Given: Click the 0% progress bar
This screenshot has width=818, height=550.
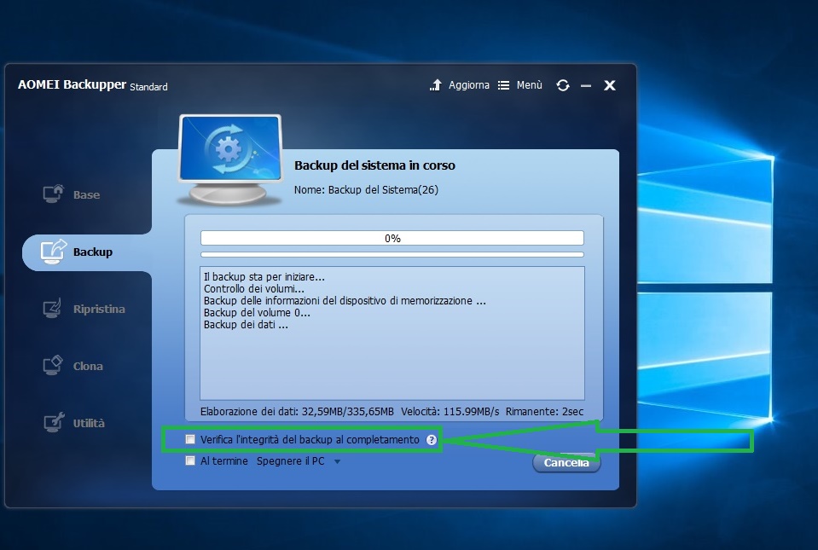Looking at the screenshot, I should [x=392, y=238].
